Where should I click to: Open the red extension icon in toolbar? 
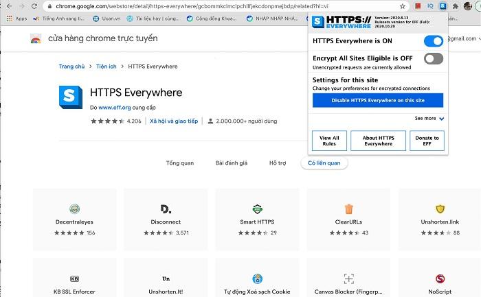(418, 6)
